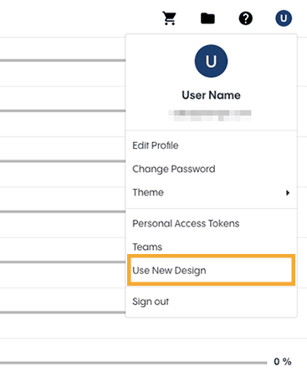The height and width of the screenshot is (376, 307).
Task: Sign out of the account
Action: (x=151, y=302)
